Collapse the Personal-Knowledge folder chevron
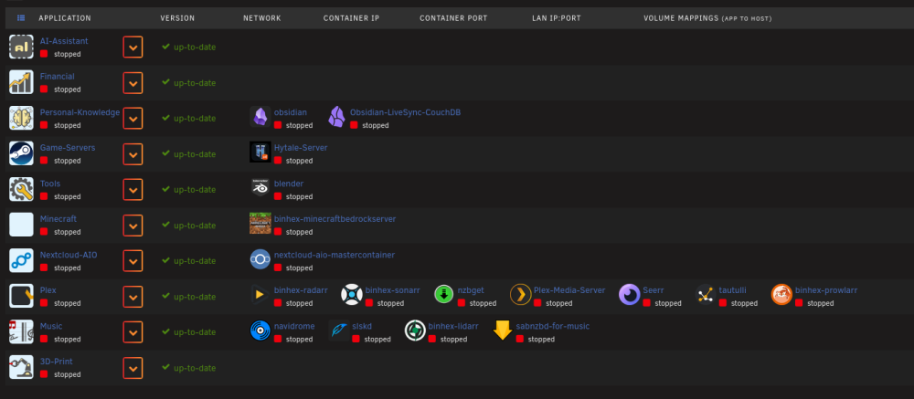The image size is (914, 399). [x=133, y=119]
